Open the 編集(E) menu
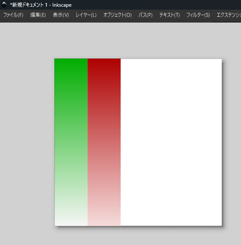This screenshot has height=245, width=241. [x=38, y=15]
